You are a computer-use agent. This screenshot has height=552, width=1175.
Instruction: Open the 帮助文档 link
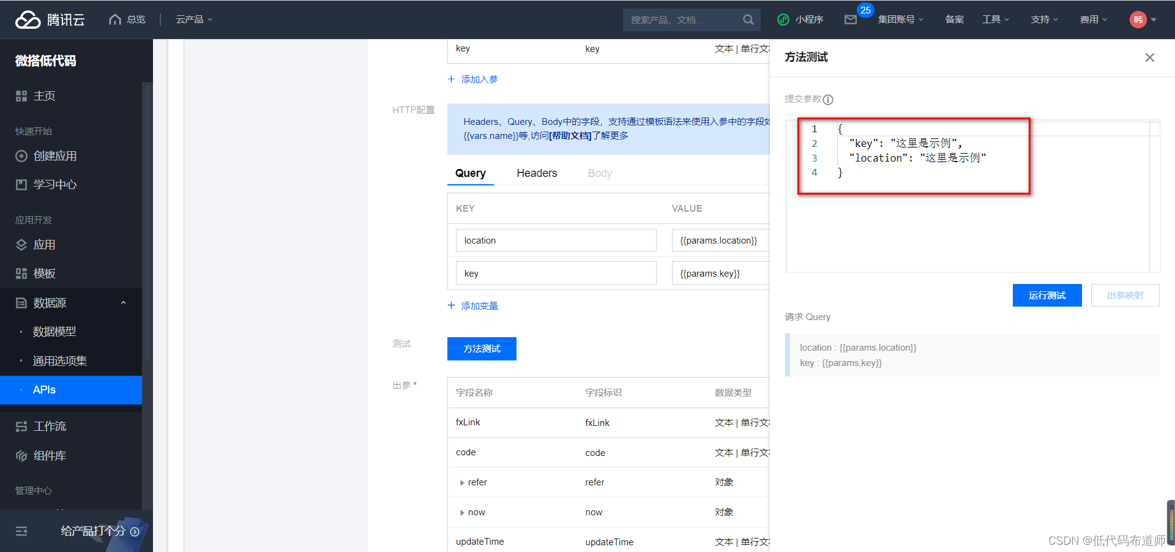click(570, 136)
